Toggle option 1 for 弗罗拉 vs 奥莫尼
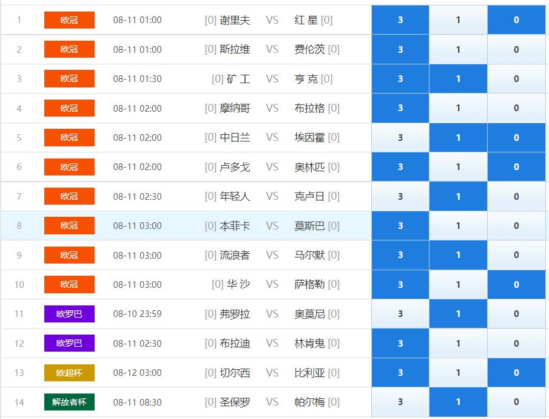The height and width of the screenshot is (419, 549). 458,314
